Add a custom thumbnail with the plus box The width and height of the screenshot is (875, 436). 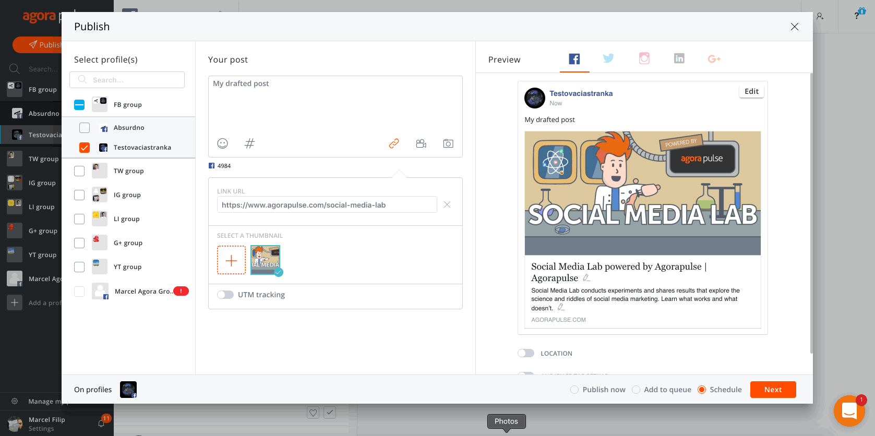231,260
